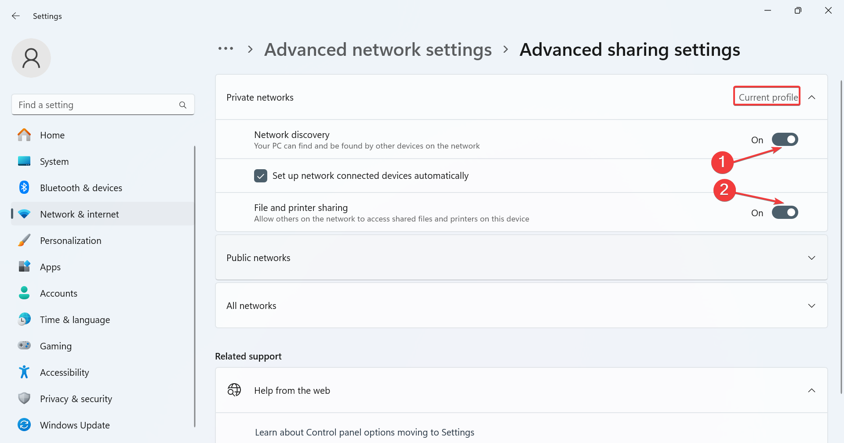Click the search magnifier icon
This screenshot has width=844, height=443.
tap(183, 105)
